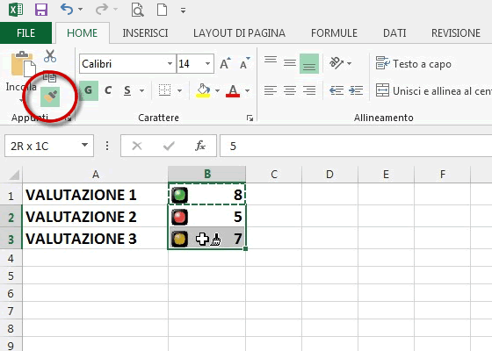Click the increase indent icon

pyautogui.click(x=356, y=90)
